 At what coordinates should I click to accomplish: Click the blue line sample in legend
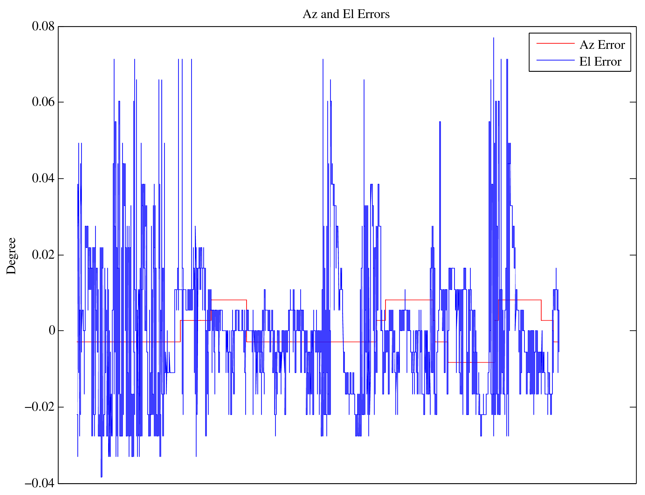pos(555,60)
